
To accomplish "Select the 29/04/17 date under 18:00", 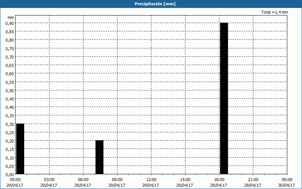I will pos(219,185).
